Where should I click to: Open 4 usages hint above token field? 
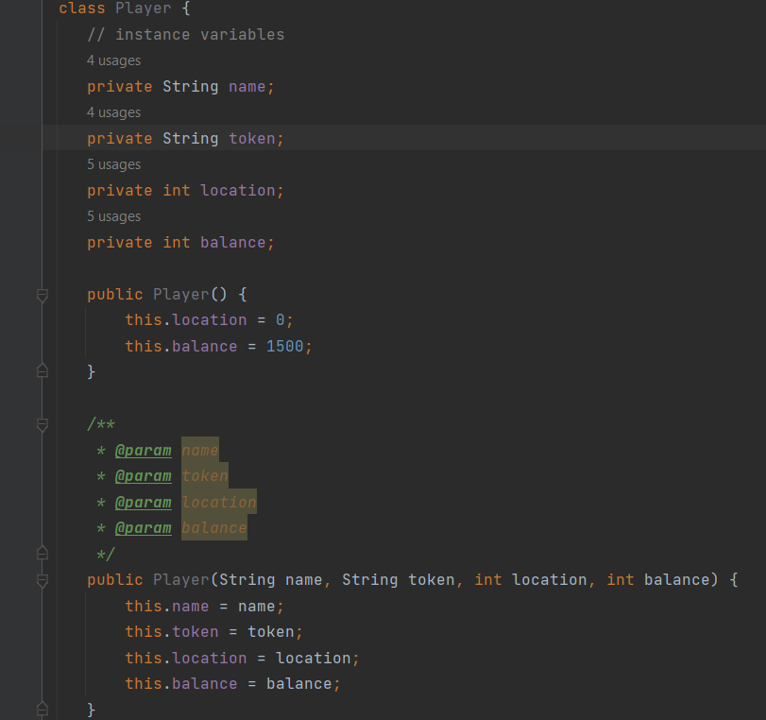pos(113,111)
